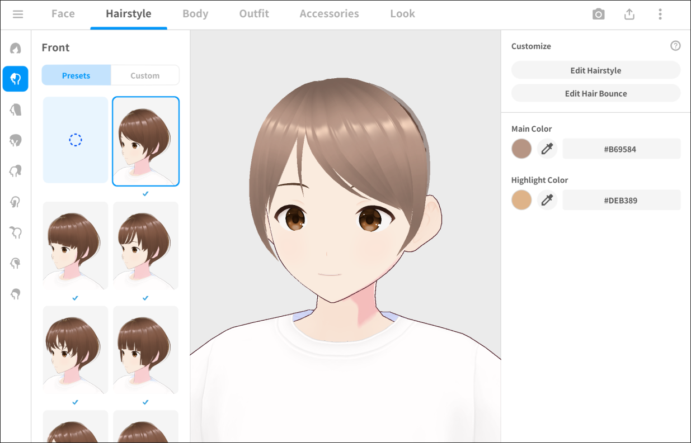Open the Accessories tab
The image size is (691, 443).
[329, 14]
